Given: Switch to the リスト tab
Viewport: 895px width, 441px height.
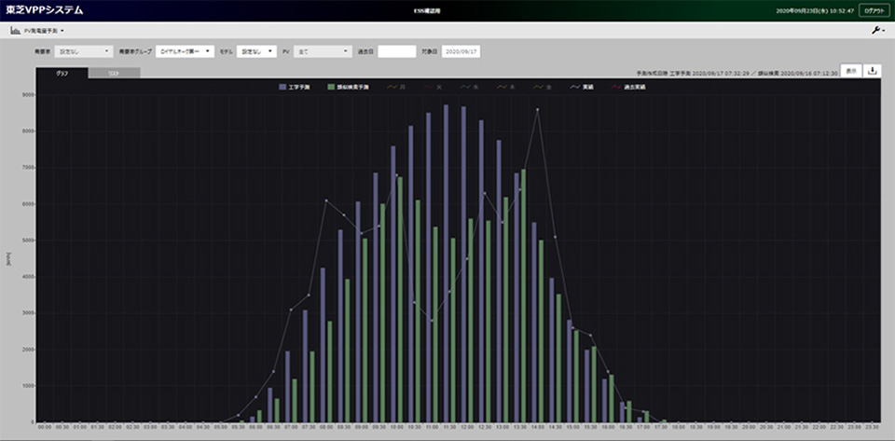Looking at the screenshot, I should tap(114, 73).
